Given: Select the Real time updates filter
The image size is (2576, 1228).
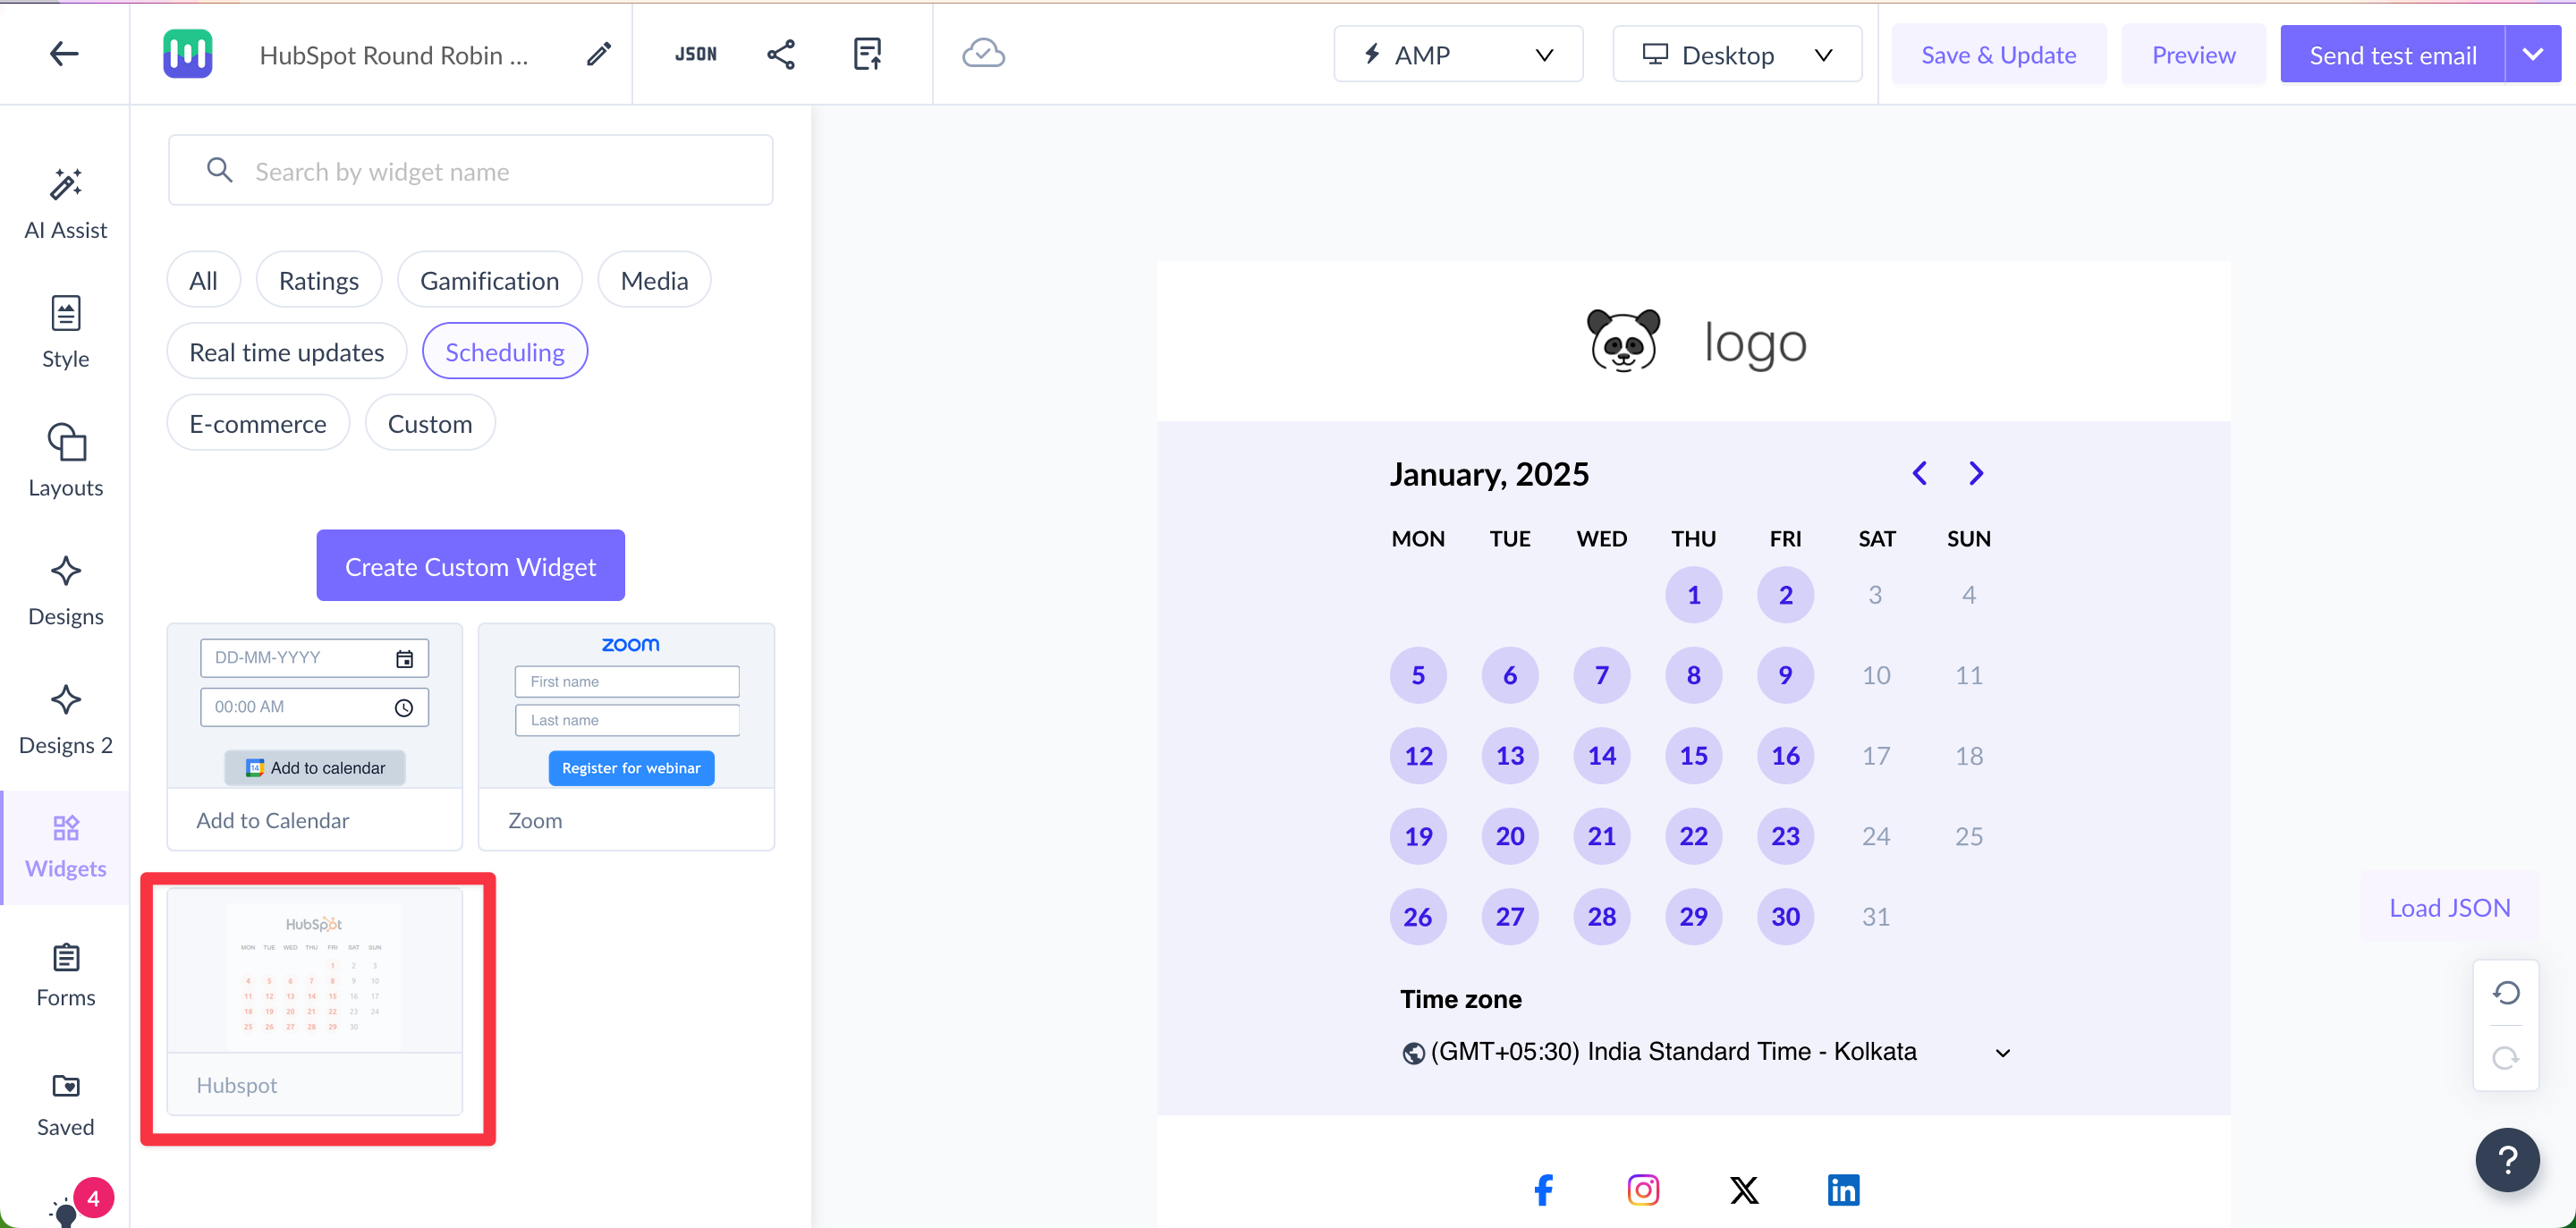Looking at the screenshot, I should coord(287,352).
